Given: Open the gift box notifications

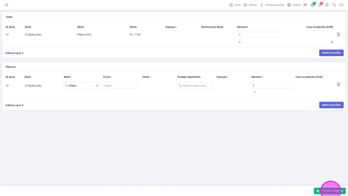Looking at the screenshot, I should pyautogui.click(x=313, y=5).
